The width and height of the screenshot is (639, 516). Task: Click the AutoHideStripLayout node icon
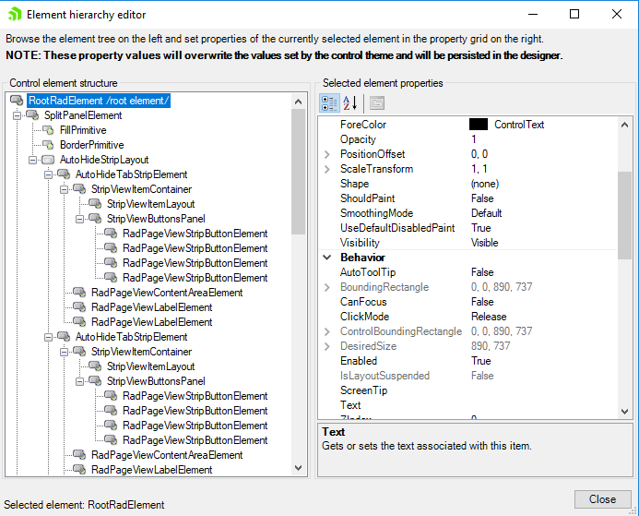pos(48,160)
